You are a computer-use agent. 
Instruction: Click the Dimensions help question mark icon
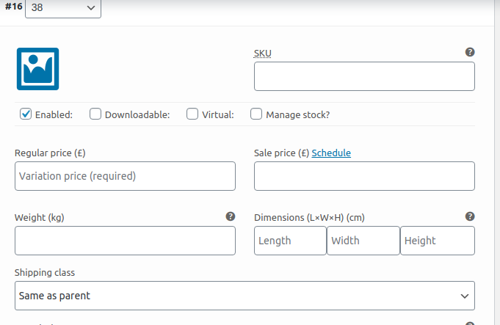point(470,216)
